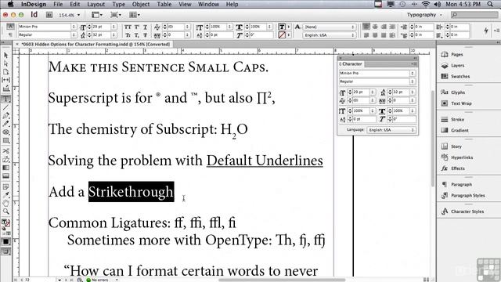Activate the Type tool
501x282 pixels.
5,99
